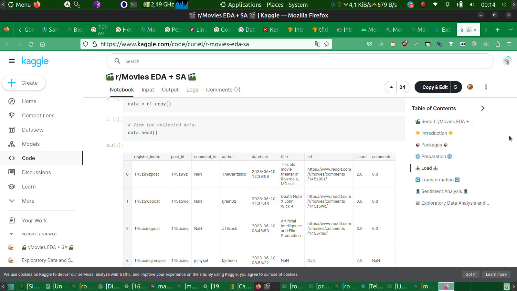Collapse the Recently Viewed list
This screenshot has height=291, width=517.
pos(11,234)
